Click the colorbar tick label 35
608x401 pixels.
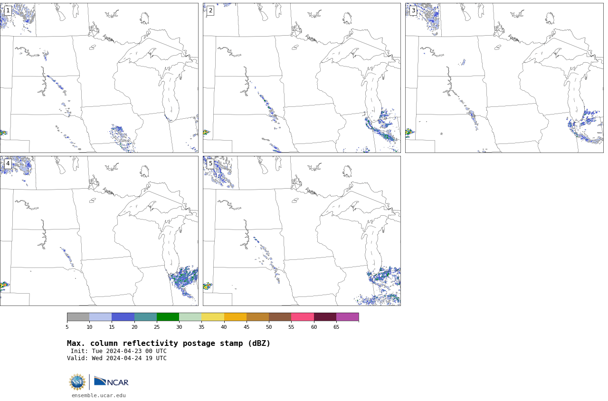(201, 327)
